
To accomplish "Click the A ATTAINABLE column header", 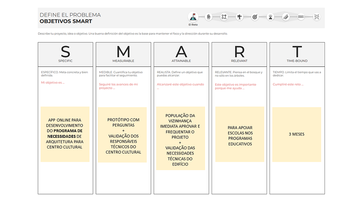I will (x=181, y=54).
